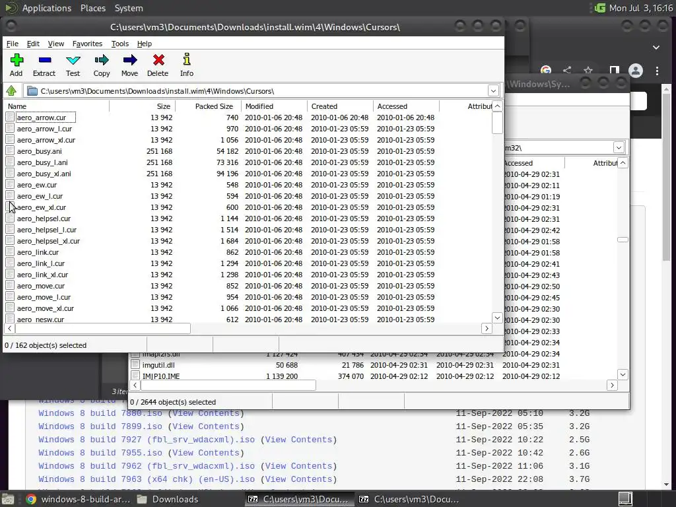Click vertical scrollbar thumb in Cursors list

497,123
